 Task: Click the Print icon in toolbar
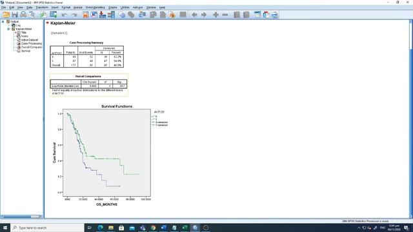pos(23,15)
